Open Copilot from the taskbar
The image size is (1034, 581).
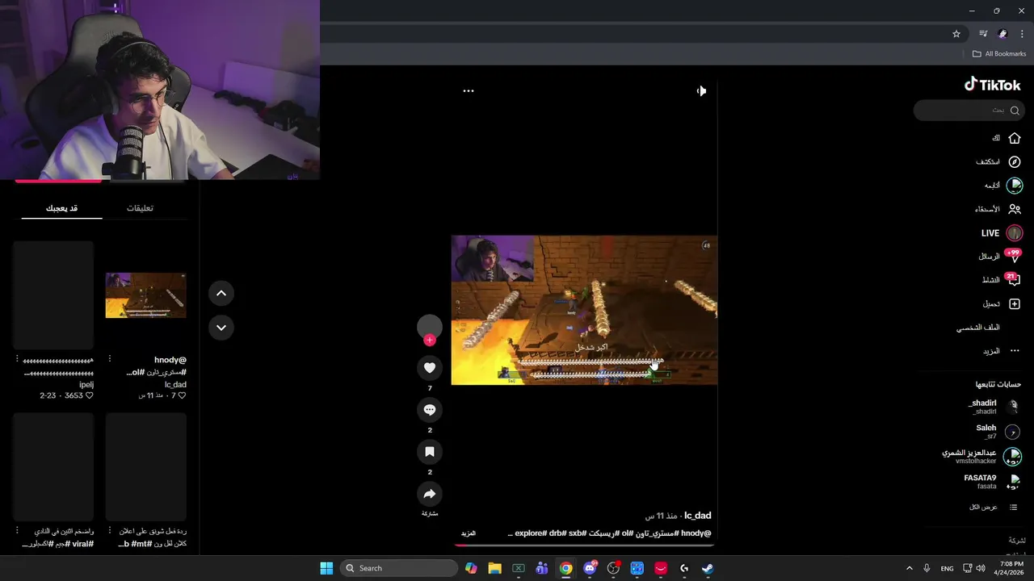tap(471, 568)
